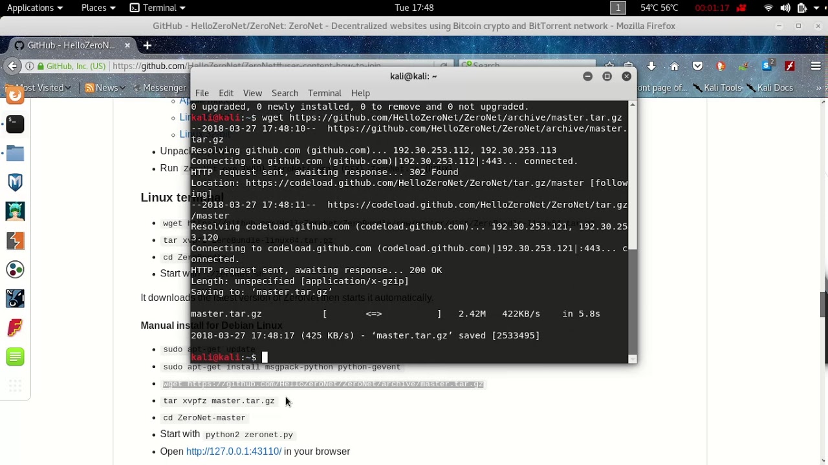The width and height of the screenshot is (828, 465).
Task: Open the green notes app in the dock
Action: point(16,356)
